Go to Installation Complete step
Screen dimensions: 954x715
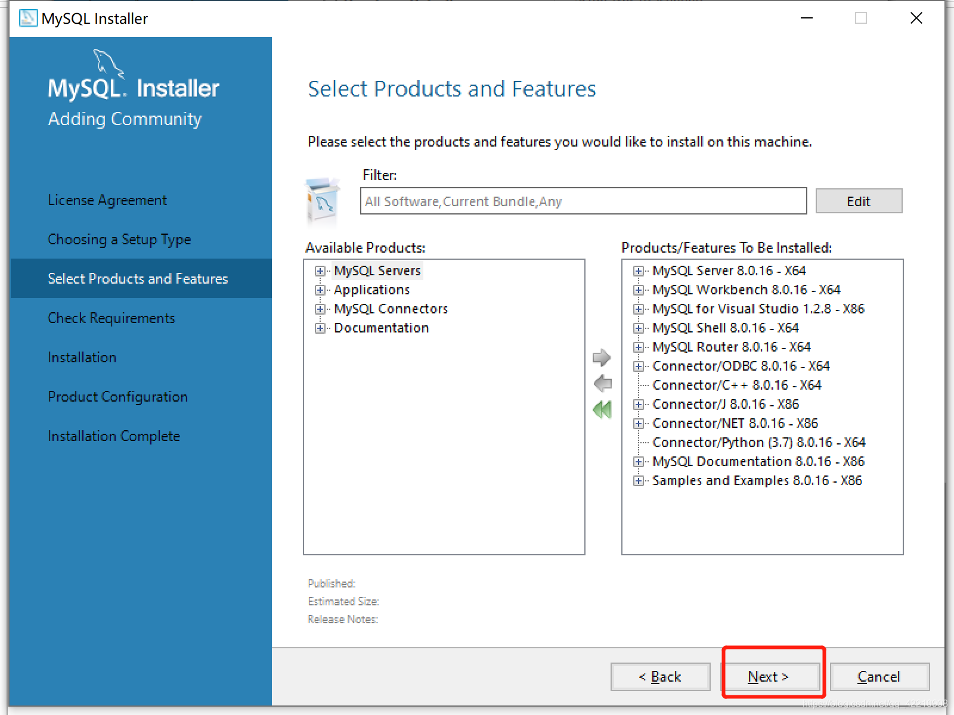pos(114,436)
